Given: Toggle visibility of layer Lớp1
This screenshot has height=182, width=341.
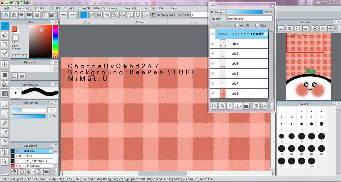Looking at the screenshot, I should point(213,44).
